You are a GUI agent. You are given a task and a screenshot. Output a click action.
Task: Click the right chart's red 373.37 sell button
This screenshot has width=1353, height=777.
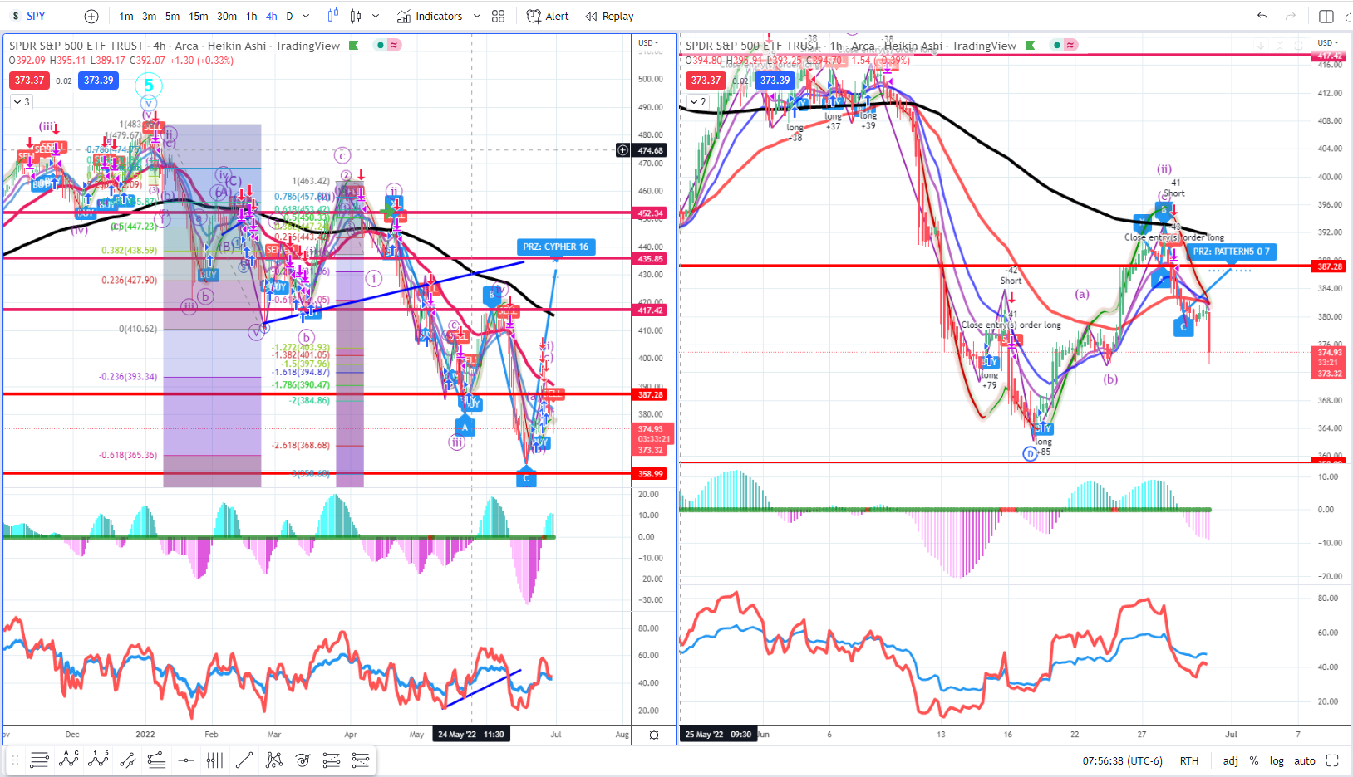(706, 81)
